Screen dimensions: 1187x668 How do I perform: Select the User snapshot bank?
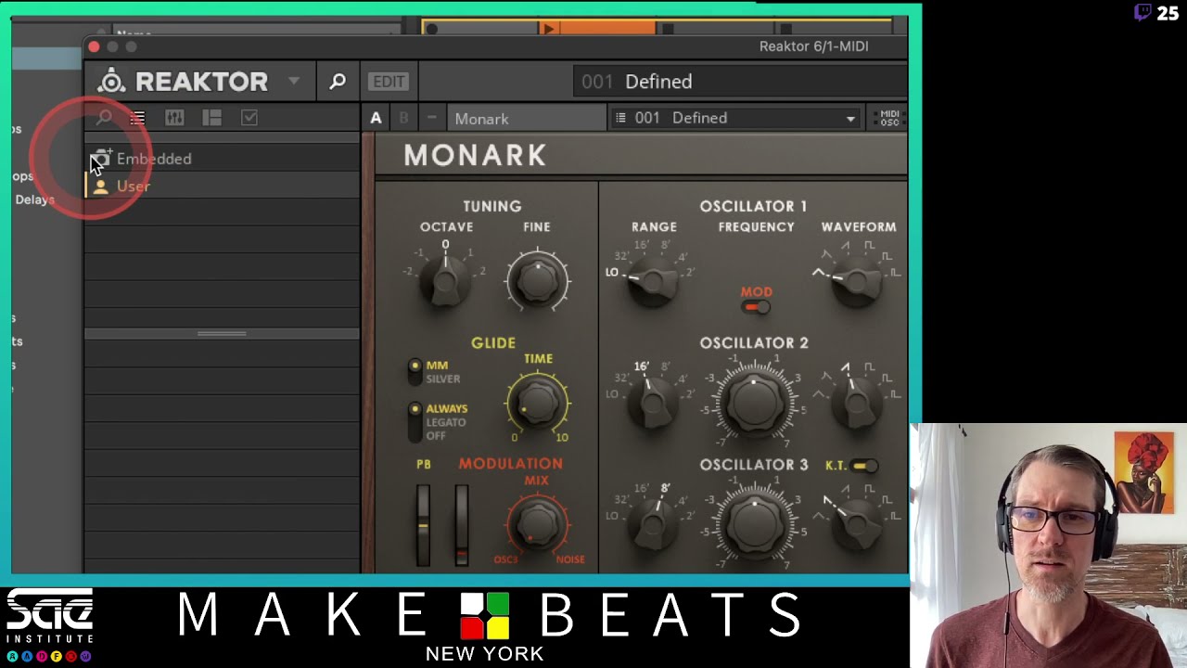(x=222, y=186)
